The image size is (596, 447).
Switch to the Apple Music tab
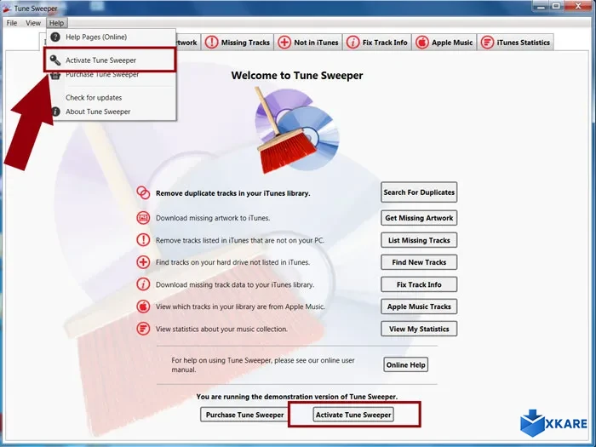point(444,43)
